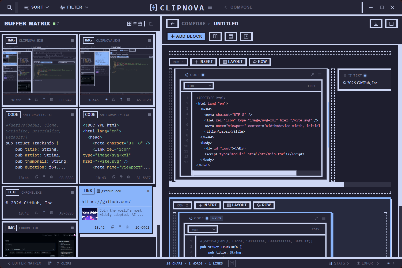Switch buffer matrix to calendar view
This screenshot has width=402, height=268.
(x=140, y=24)
